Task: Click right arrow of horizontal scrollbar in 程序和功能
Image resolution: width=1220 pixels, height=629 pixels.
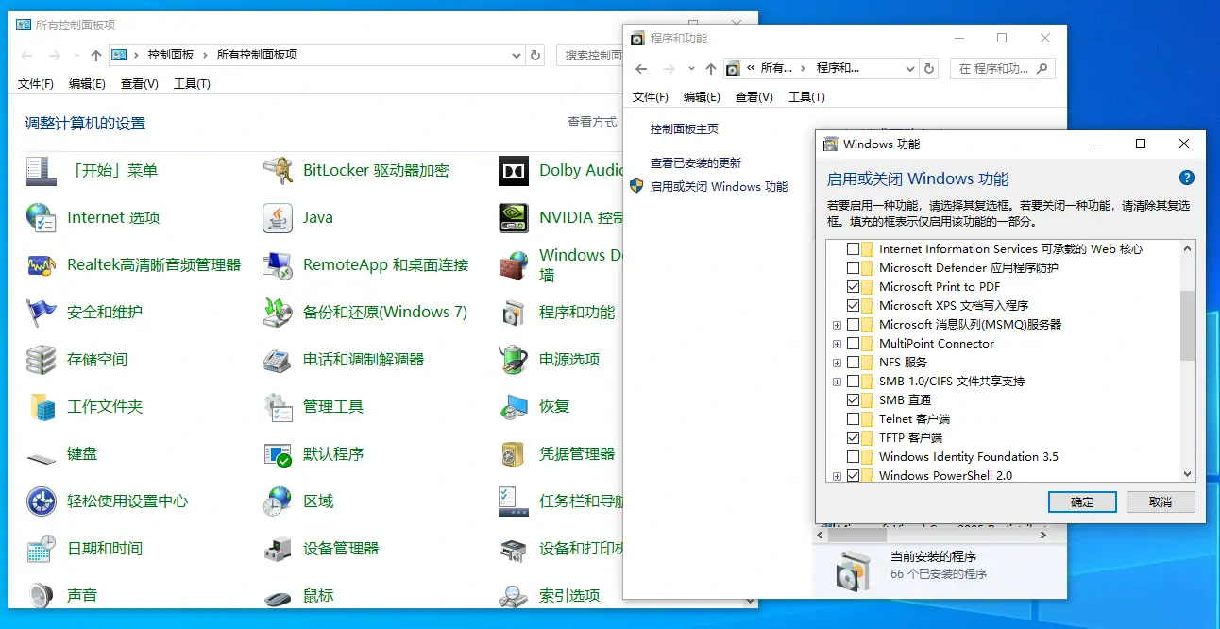Action: [x=1042, y=535]
